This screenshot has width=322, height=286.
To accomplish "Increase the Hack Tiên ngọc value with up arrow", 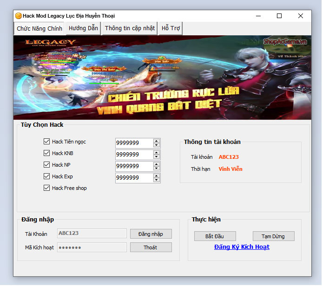I will click(x=157, y=141).
